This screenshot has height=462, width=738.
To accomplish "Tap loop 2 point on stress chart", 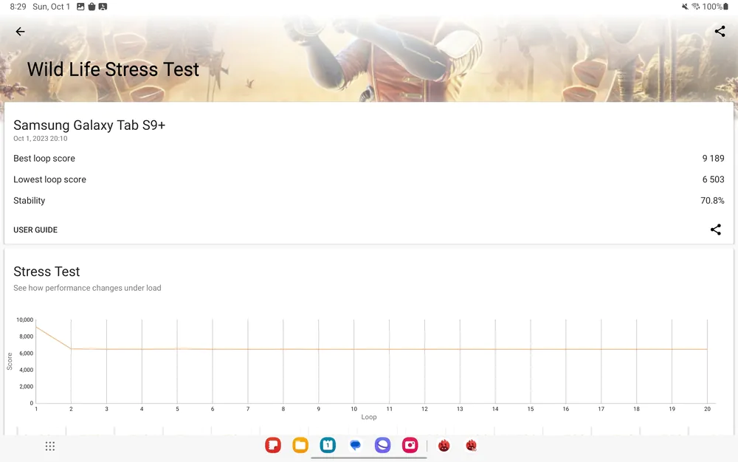I will (71, 348).
